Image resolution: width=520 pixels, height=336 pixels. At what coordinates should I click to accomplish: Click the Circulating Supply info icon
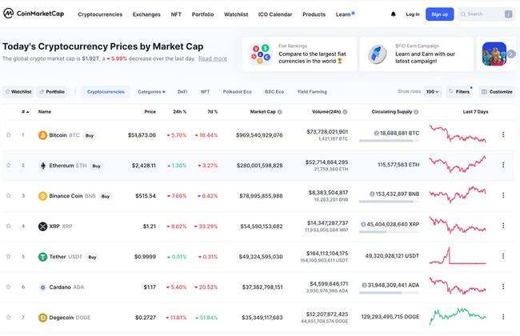point(416,112)
